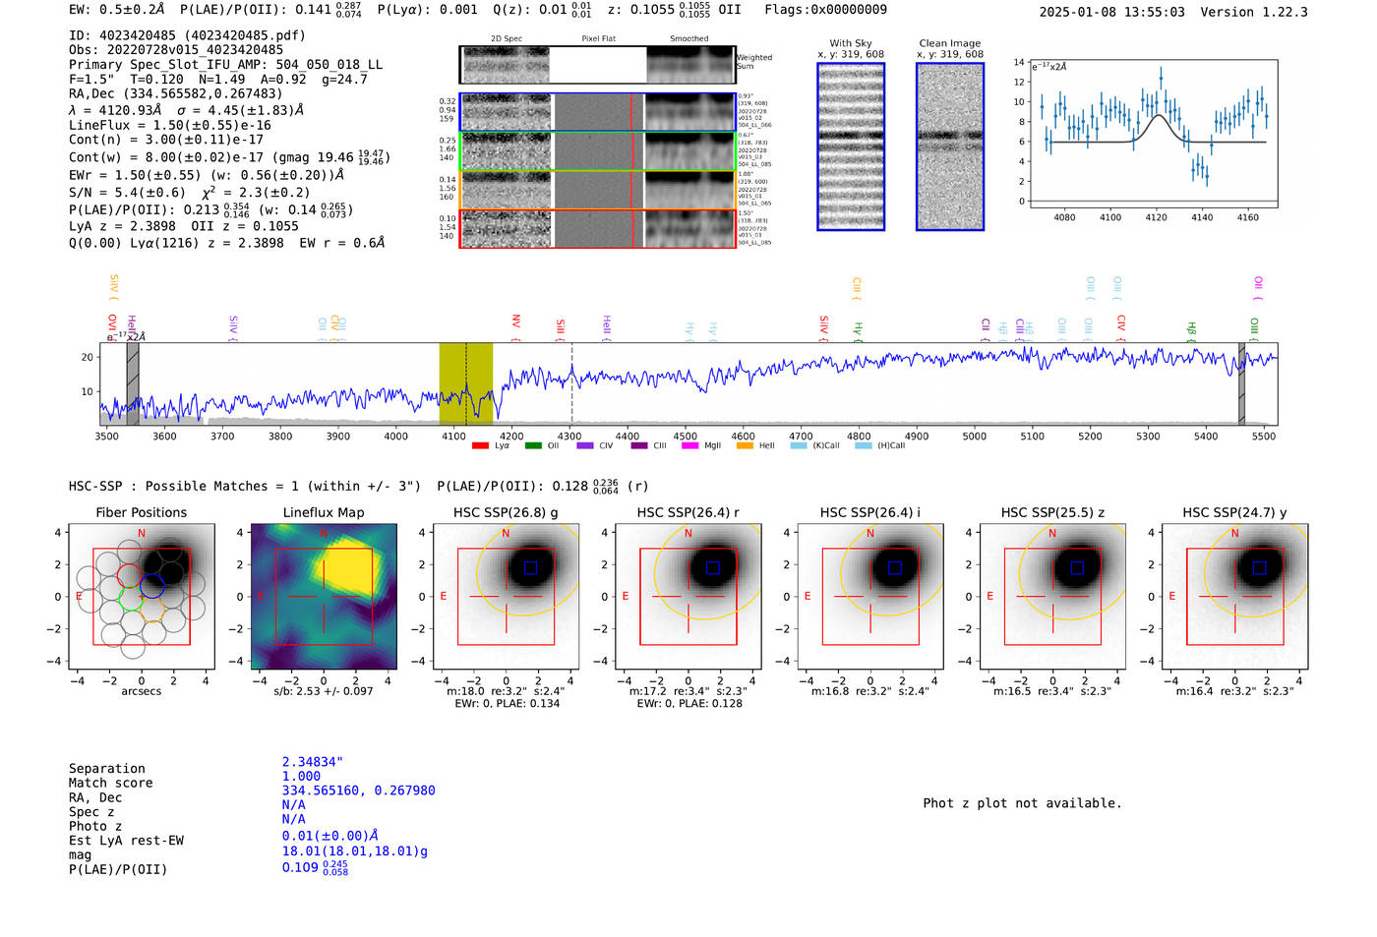Click the Cont(n) = 3.00(±0.11)e-17 value
The height and width of the screenshot is (937, 1377).
[166, 140]
